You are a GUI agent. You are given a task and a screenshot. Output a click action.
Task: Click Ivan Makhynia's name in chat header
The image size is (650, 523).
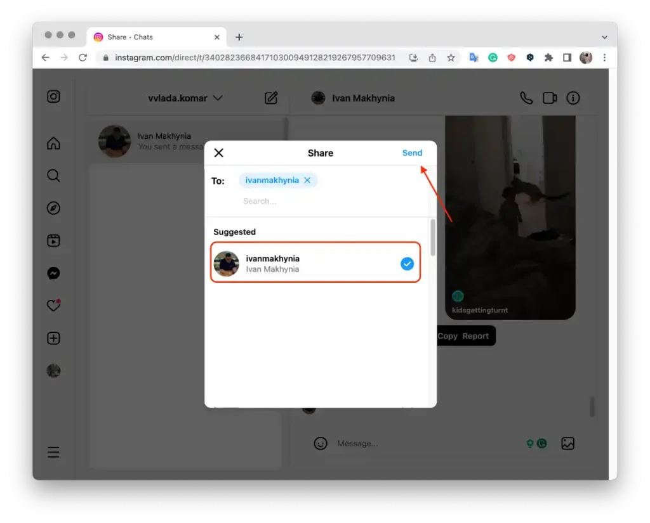(363, 98)
